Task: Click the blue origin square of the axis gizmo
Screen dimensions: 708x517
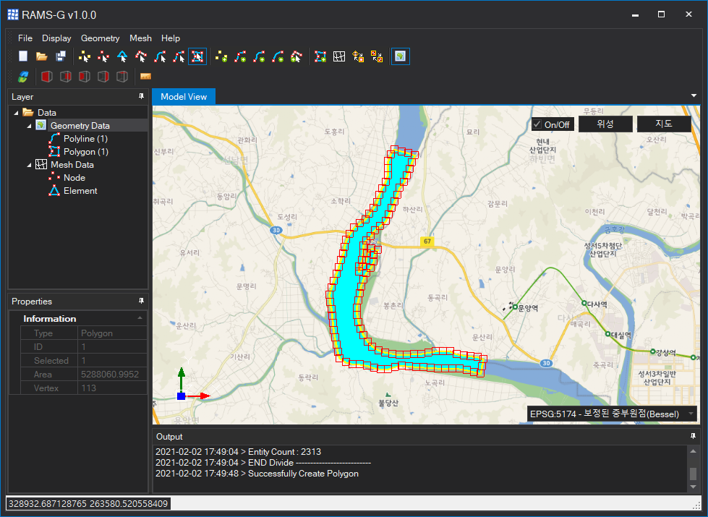Action: 181,396
